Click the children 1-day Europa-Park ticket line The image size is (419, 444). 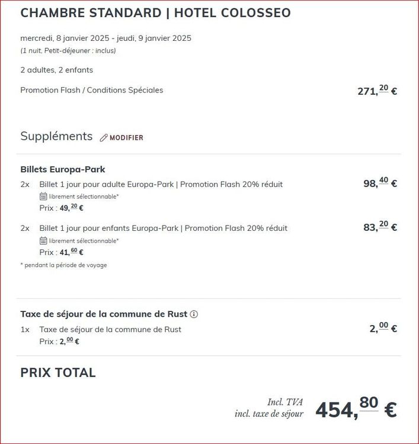coord(163,228)
